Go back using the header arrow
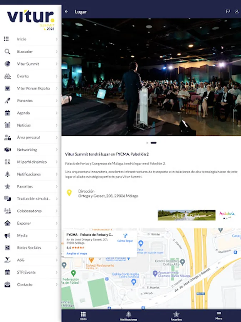The width and height of the screenshot is (241, 322). click(x=66, y=12)
